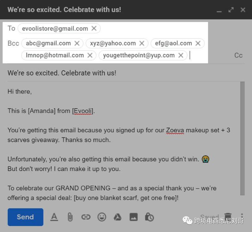Open the emoji picker
Screen dimensions: 252x232
click(x=102, y=217)
